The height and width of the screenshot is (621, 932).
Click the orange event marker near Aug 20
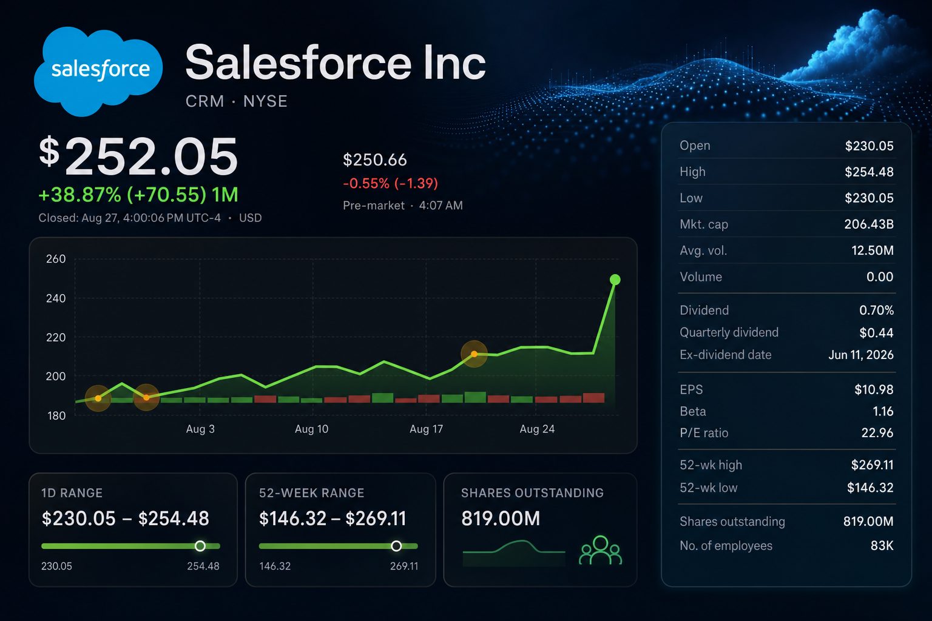[474, 354]
